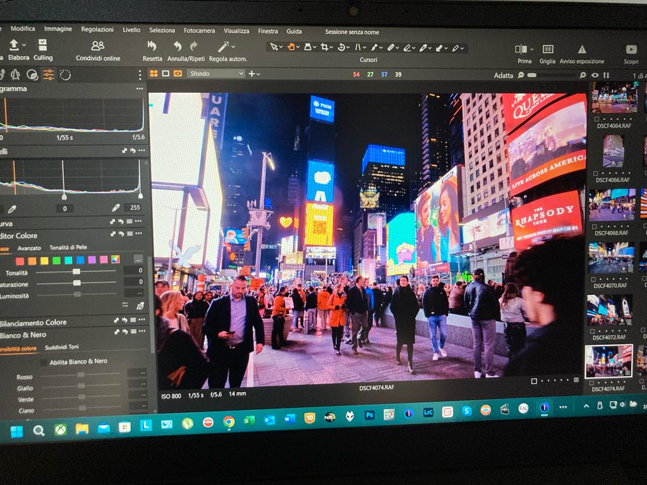Select the DSCF4070.RAF thumbnail
The image size is (647, 485).
coord(611,258)
